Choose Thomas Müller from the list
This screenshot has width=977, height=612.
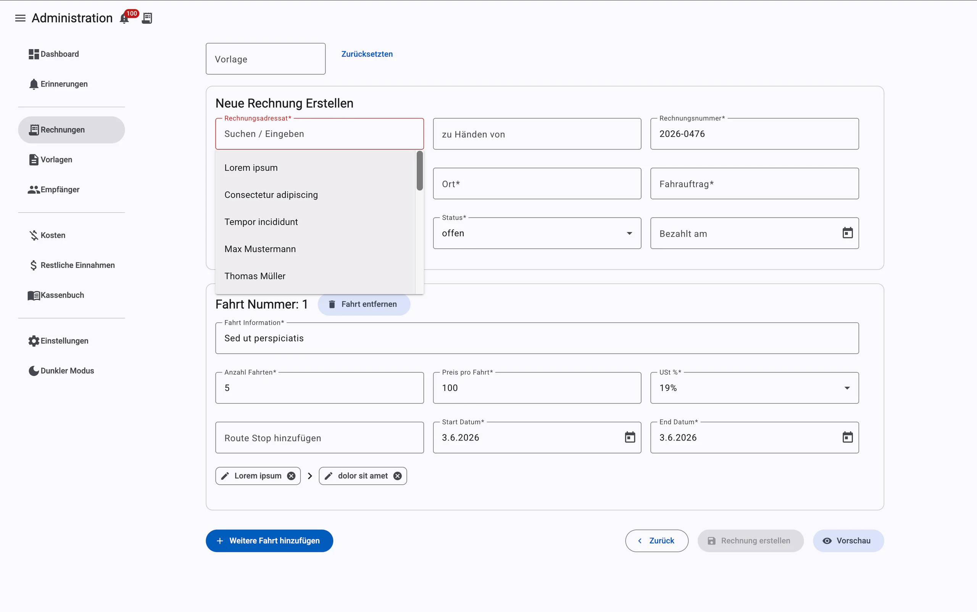coord(315,276)
